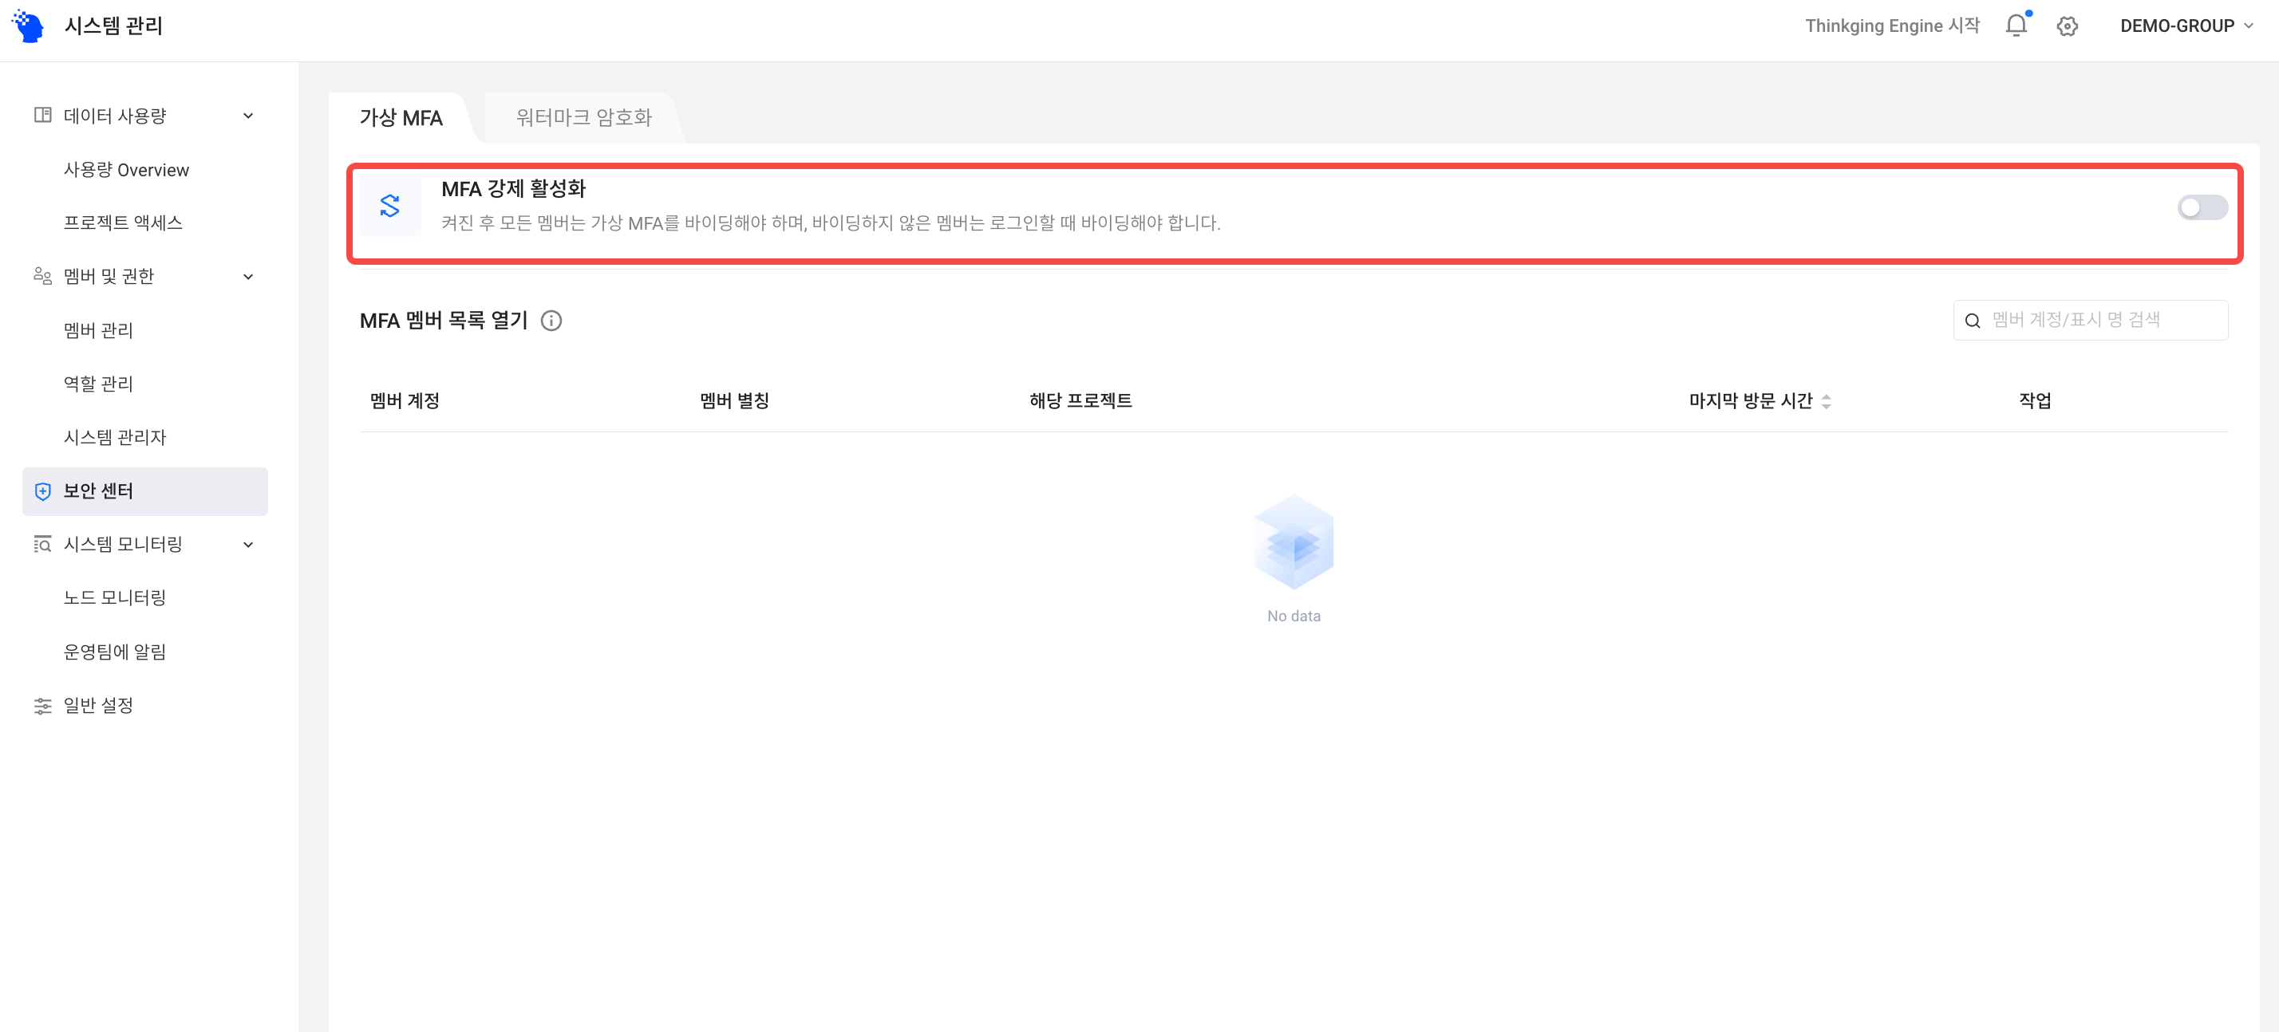Click the 멤버 계정 column header
2279x1032 pixels.
pyautogui.click(x=405, y=400)
